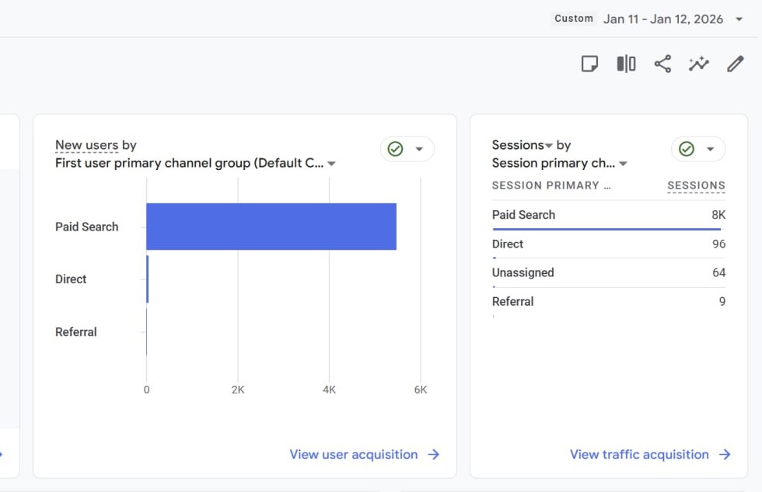
Task: Share this report
Action: (662, 64)
